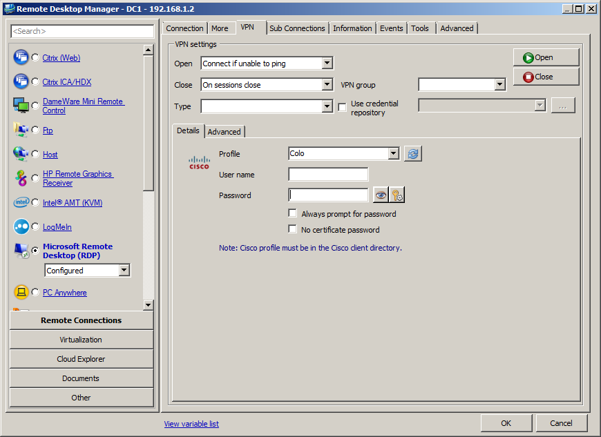601x437 pixels.
Task: Show the Documents category
Action: click(81, 378)
